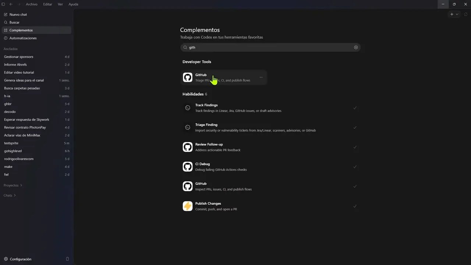Open pinned chat 'Informe Ahrefs'

pos(36,64)
